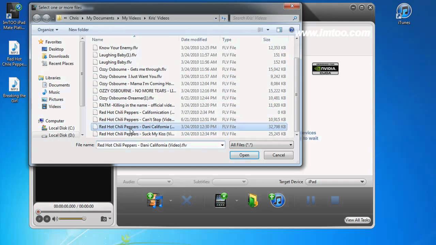Select the ImTOO iPad Mate desktop icon

(14, 16)
